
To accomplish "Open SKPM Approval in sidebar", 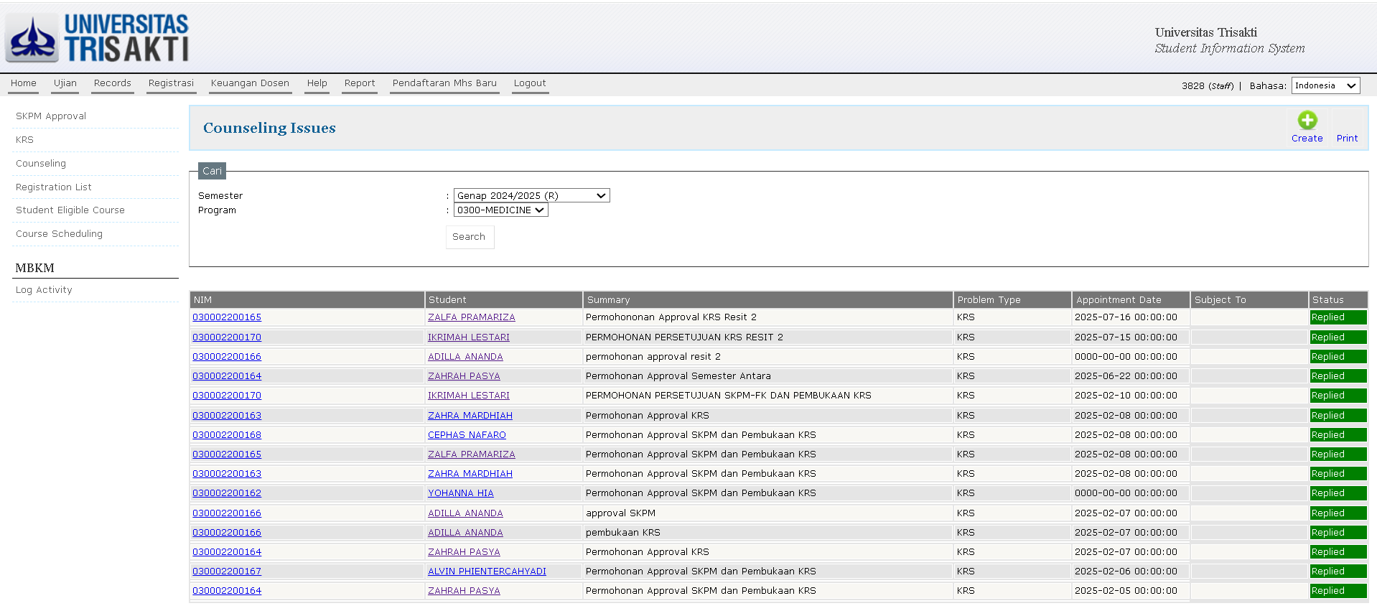I will point(51,116).
